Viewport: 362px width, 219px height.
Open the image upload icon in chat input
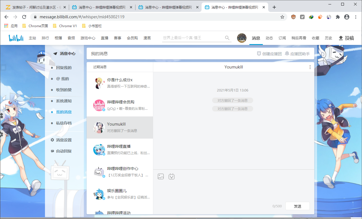click(160, 176)
